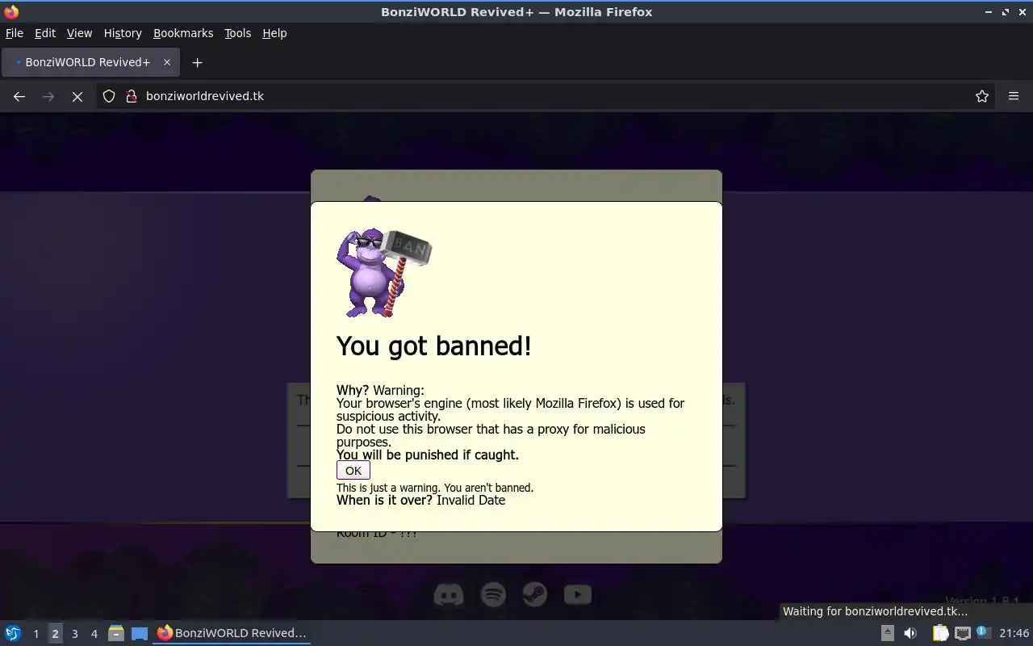Open the File menu
The image size is (1033, 646).
click(15, 33)
